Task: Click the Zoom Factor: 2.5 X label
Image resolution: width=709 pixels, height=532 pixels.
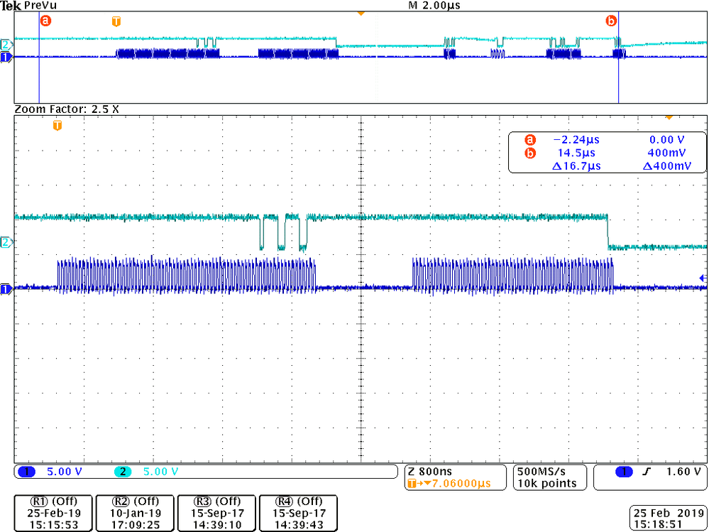Action: coord(67,109)
